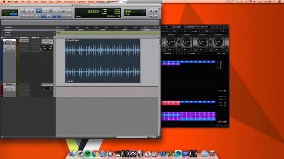Open the File menu
284x159 pixels.
click(23, 1)
